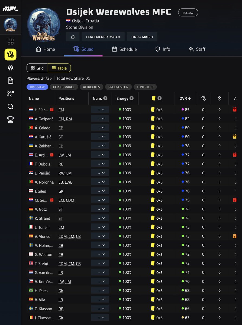Open the tactics board sidebar icon
This screenshot has width=242, height=325.
(10, 94)
